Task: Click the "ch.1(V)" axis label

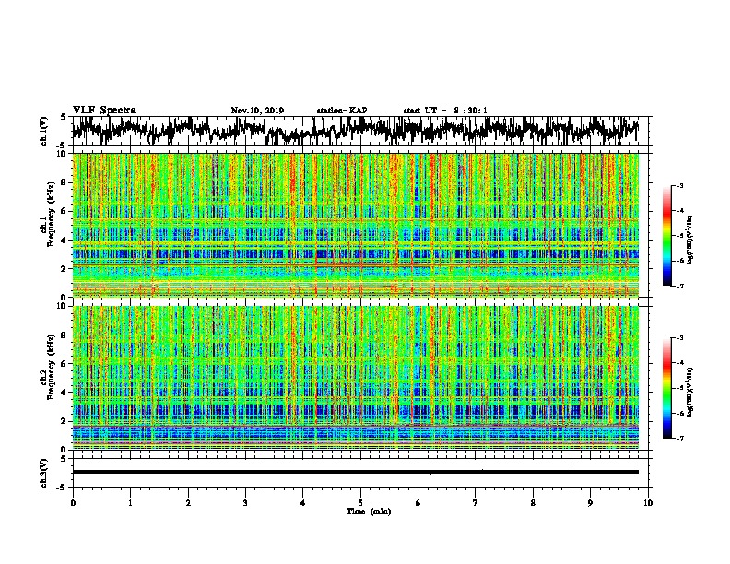Action: coord(43,131)
